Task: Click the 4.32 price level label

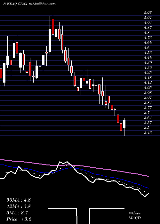Action: click(148, 68)
